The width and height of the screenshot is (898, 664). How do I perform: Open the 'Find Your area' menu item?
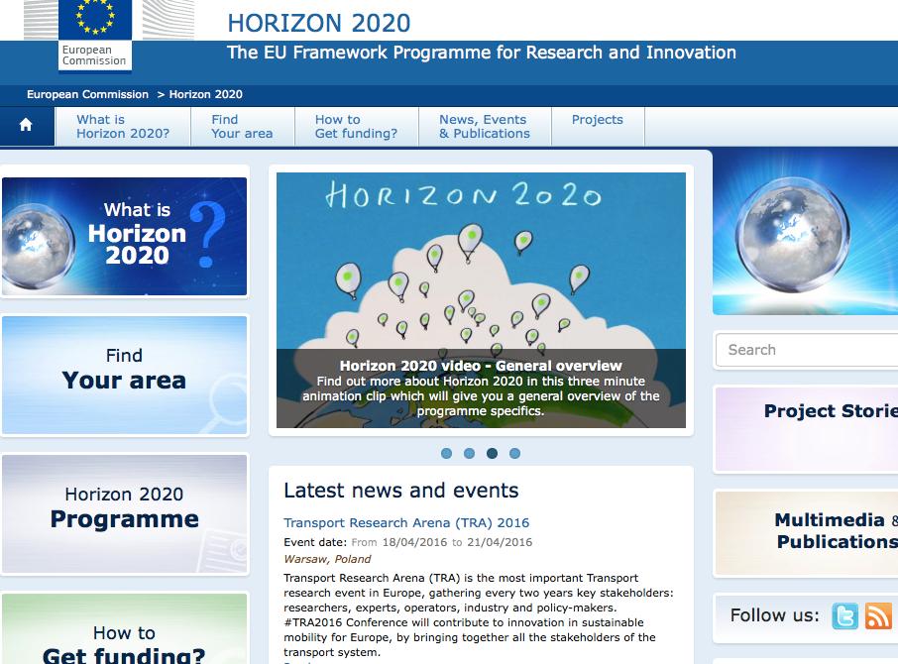pyautogui.click(x=242, y=127)
